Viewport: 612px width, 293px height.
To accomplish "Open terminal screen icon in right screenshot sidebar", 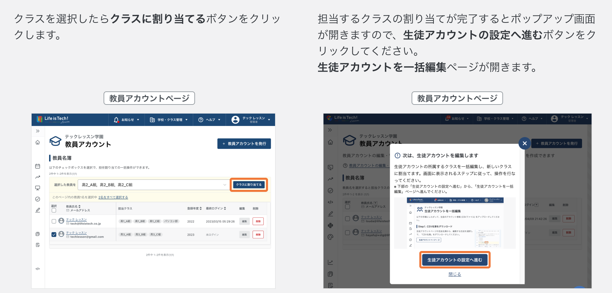I will 331,167.
